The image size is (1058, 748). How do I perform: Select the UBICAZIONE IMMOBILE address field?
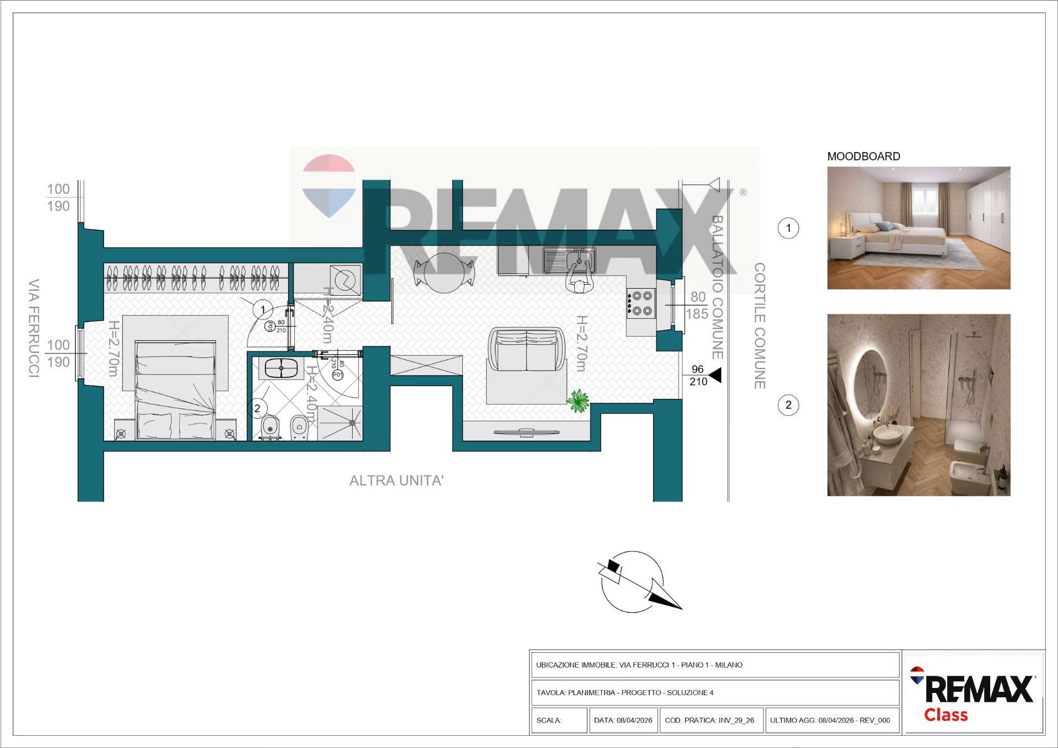(714, 665)
